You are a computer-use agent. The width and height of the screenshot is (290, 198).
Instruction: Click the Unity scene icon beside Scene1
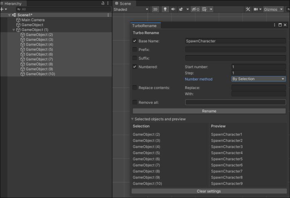(x=14, y=15)
